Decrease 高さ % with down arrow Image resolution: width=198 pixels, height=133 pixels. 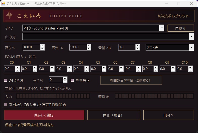coord(42,49)
